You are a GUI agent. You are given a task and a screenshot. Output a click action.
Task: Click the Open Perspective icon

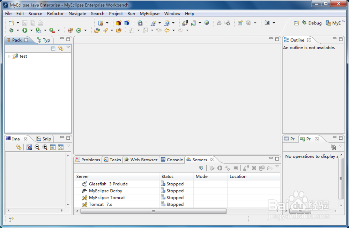(296, 23)
